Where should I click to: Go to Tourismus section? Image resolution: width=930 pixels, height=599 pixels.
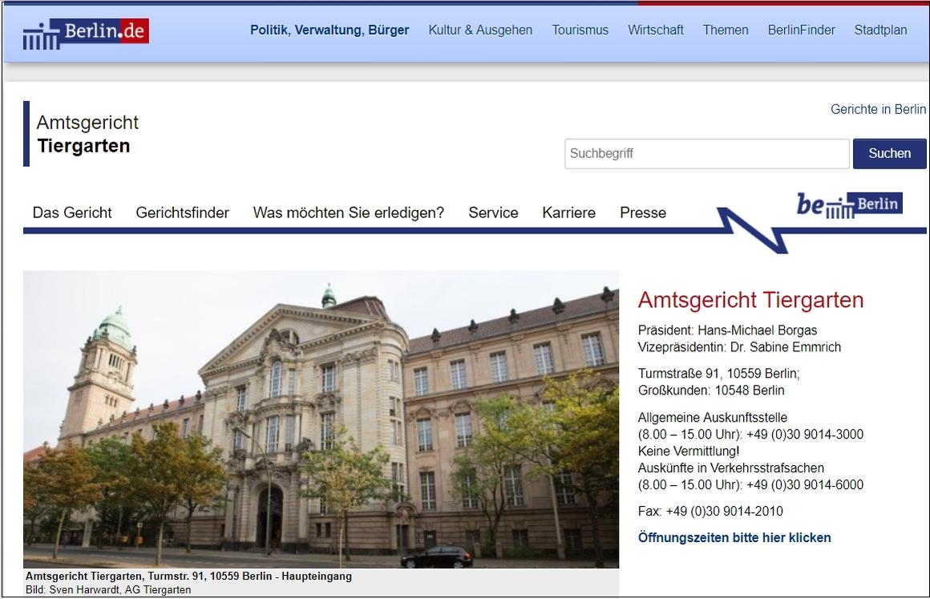580,30
